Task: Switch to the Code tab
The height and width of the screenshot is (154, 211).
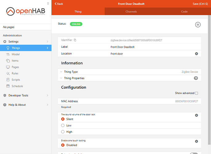Action: click(x=184, y=12)
